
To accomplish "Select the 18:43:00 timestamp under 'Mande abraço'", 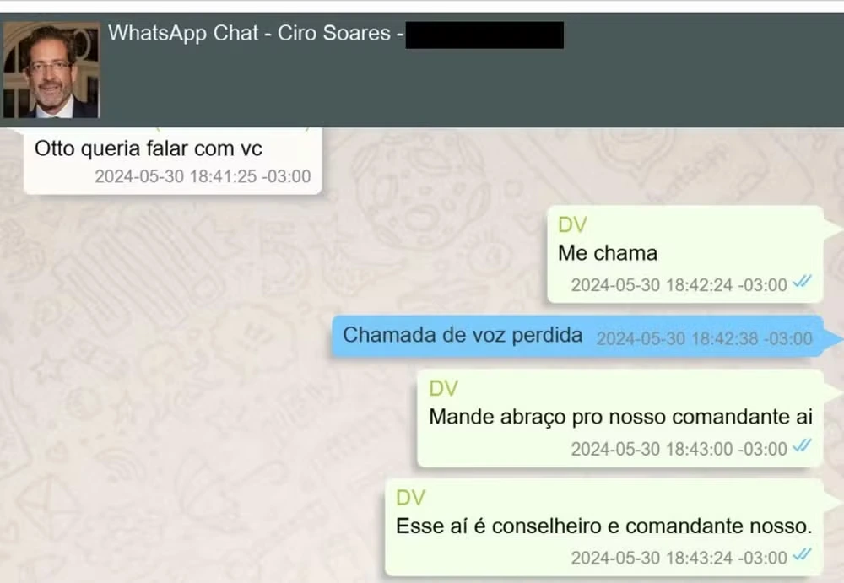I will [x=679, y=449].
